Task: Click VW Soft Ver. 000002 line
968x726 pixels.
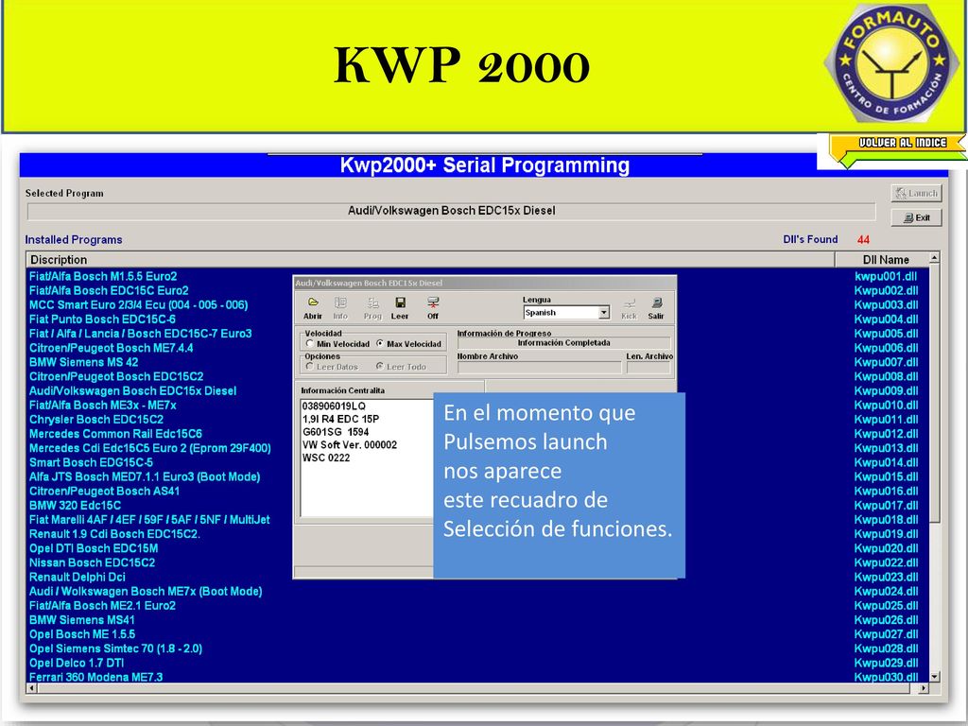Action: [350, 444]
